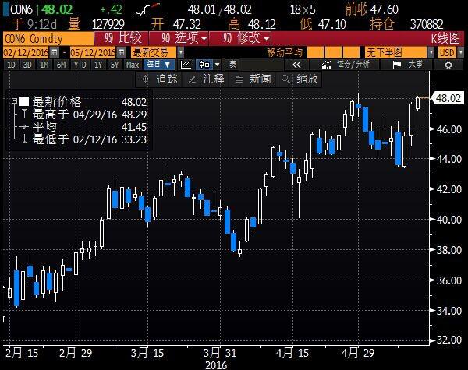Open the USD currency dropdown
468x370 pixels.
pyautogui.click(x=448, y=51)
